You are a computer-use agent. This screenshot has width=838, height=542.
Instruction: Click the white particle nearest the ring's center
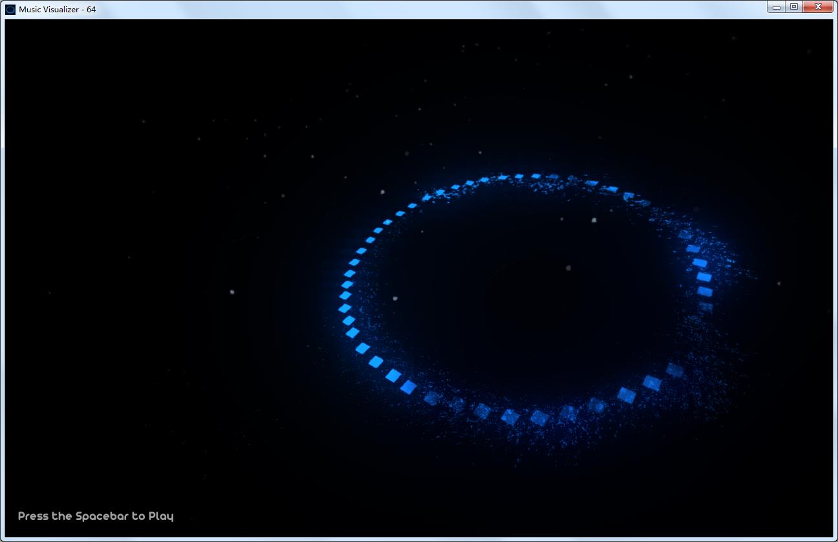[x=568, y=268]
